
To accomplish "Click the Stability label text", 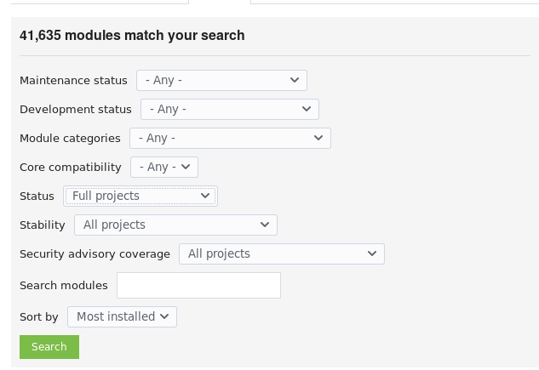I will [x=43, y=225].
